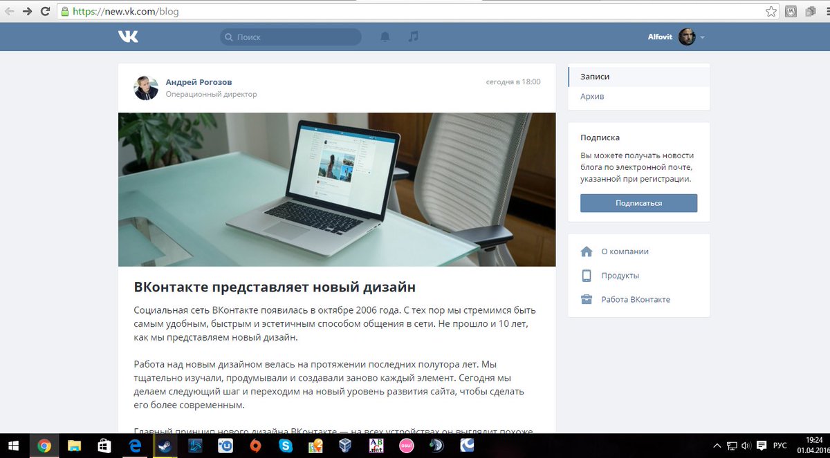Open О компании link
The image size is (830, 458).
coord(625,251)
